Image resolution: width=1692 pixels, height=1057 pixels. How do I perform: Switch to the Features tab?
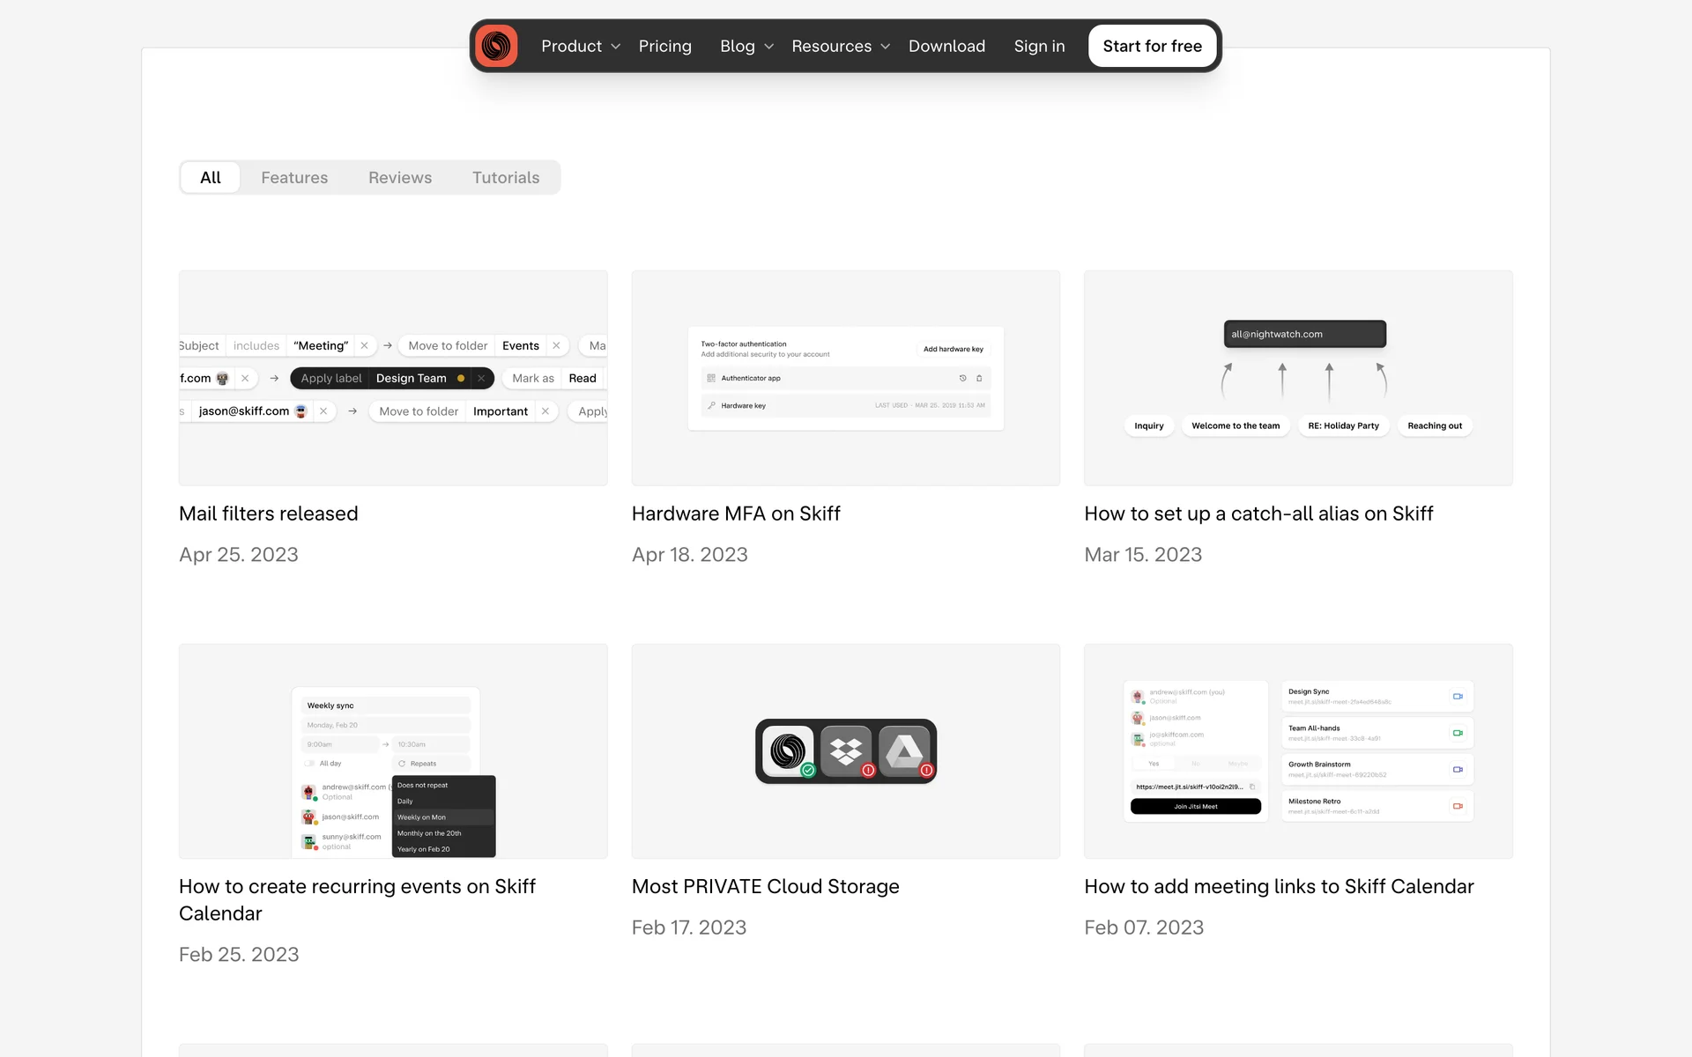click(294, 177)
